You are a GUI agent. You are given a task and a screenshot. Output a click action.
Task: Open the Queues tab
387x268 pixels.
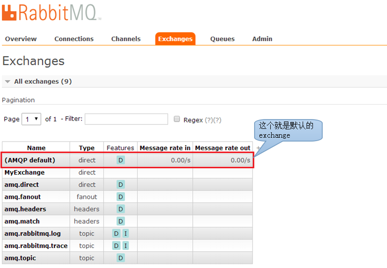tap(222, 39)
